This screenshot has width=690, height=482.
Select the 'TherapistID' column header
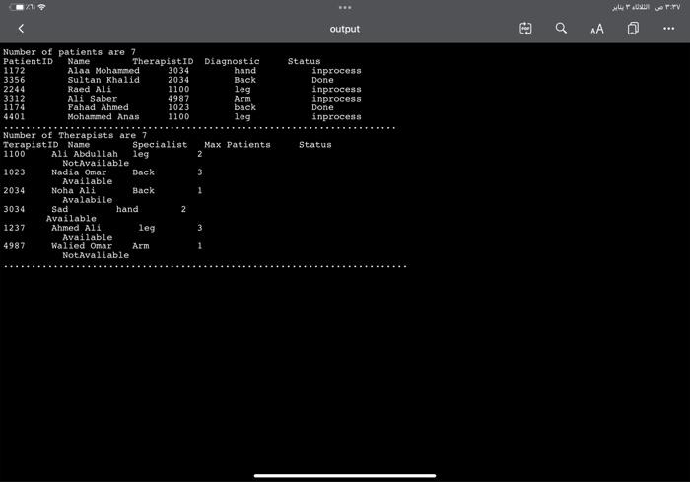(x=163, y=62)
